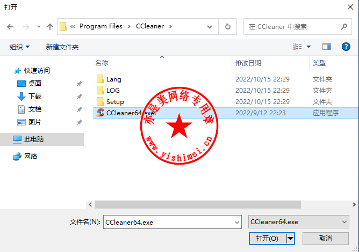Select the CCleaner64.exe application file
This screenshot has width=359, height=252.
point(226,113)
